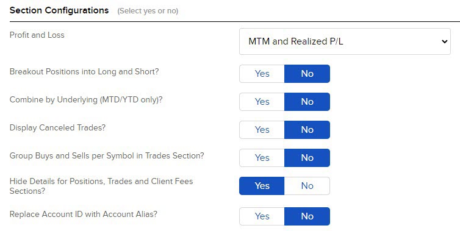Click the Group Buys and Sells label text
460x231 pixels.
click(x=107, y=155)
